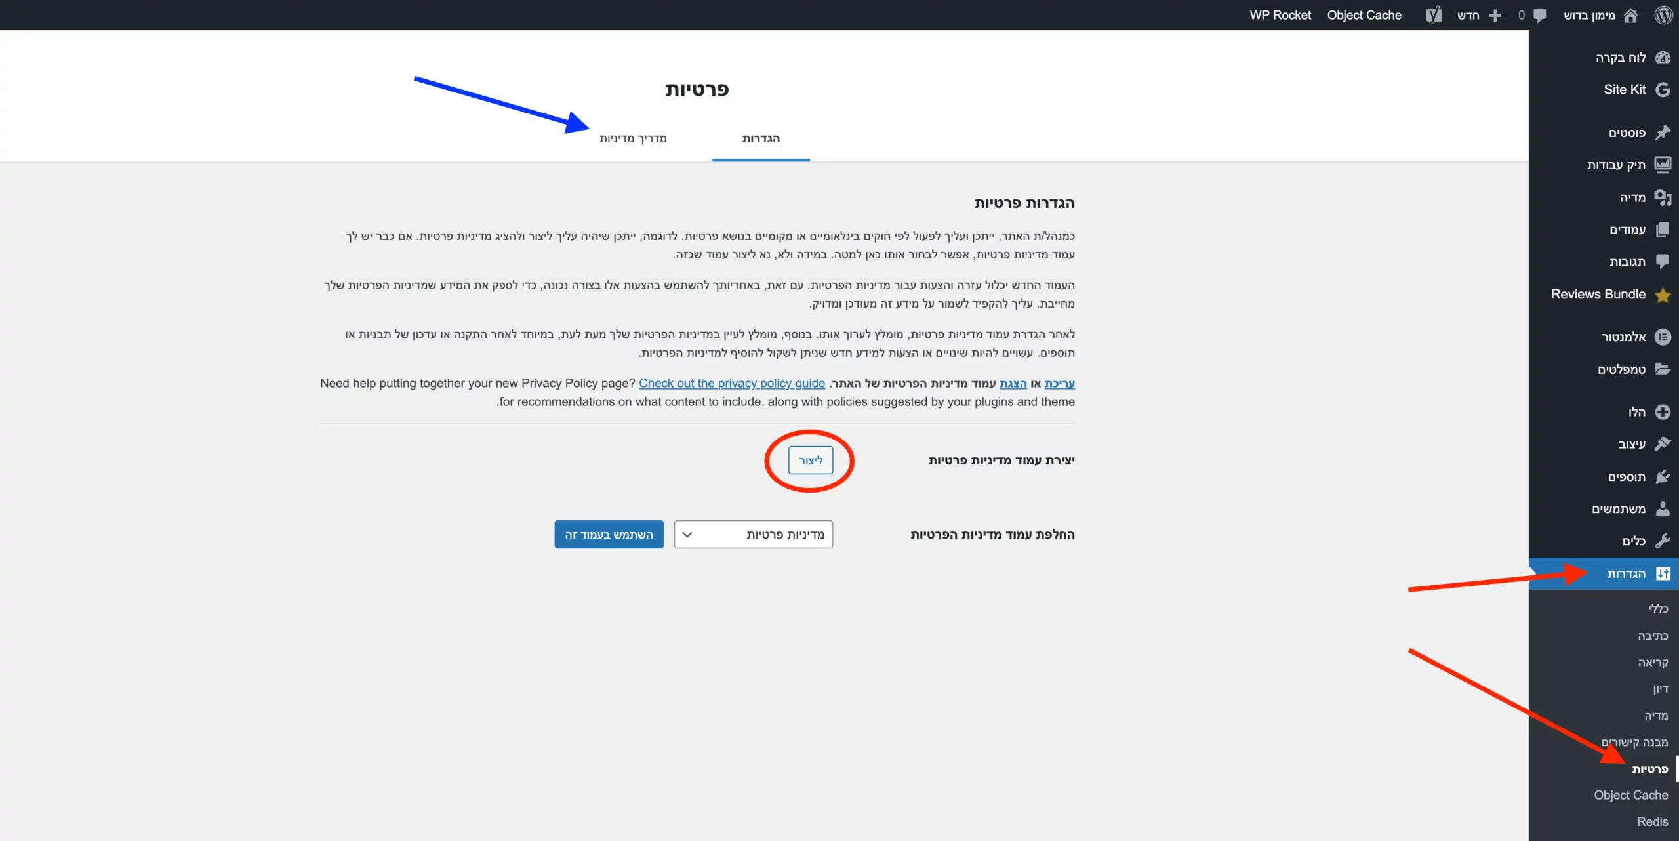Screen dimensions: 1679x841
Task: Open Reviews Bundle sidebar label
Action: click(x=1598, y=294)
